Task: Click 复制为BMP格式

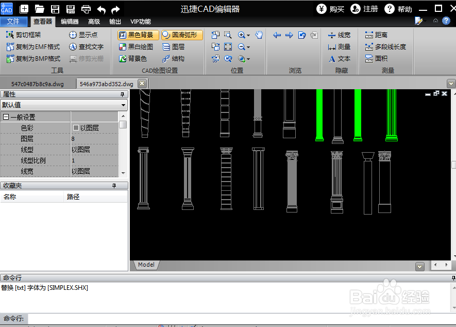Action: pos(33,58)
